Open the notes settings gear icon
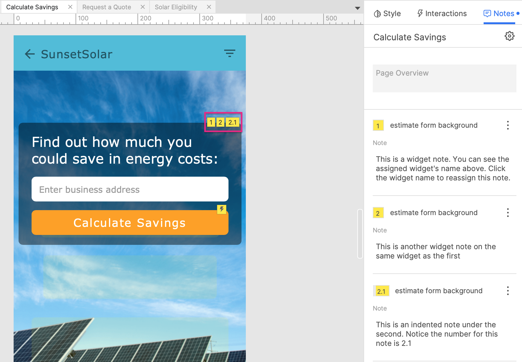The width and height of the screenshot is (522, 362). pyautogui.click(x=509, y=36)
